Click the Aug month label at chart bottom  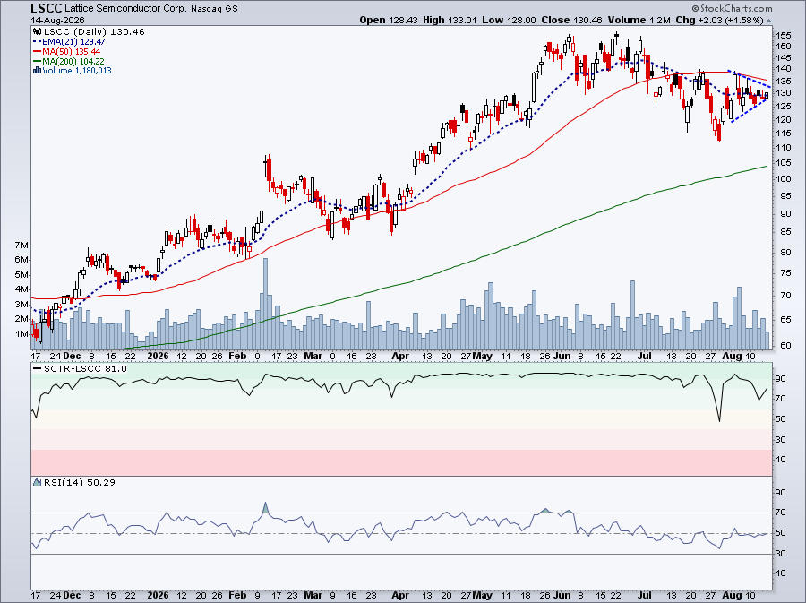pyautogui.click(x=732, y=595)
